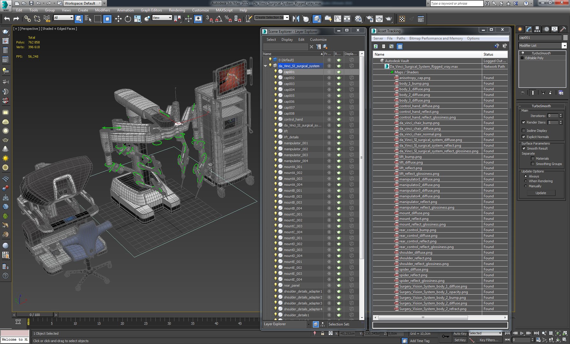Activate the Select and Link tool
Image resolution: width=570 pixels, height=344 pixels.
(x=27, y=19)
